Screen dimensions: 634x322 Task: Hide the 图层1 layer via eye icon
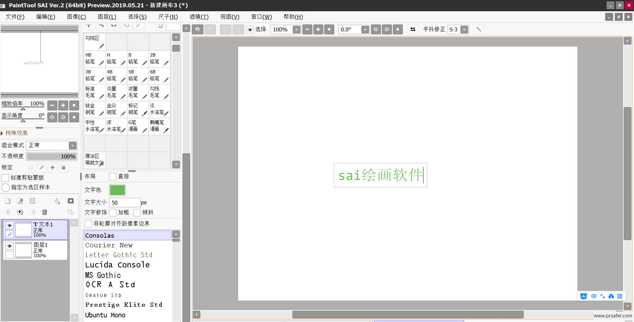9,246
